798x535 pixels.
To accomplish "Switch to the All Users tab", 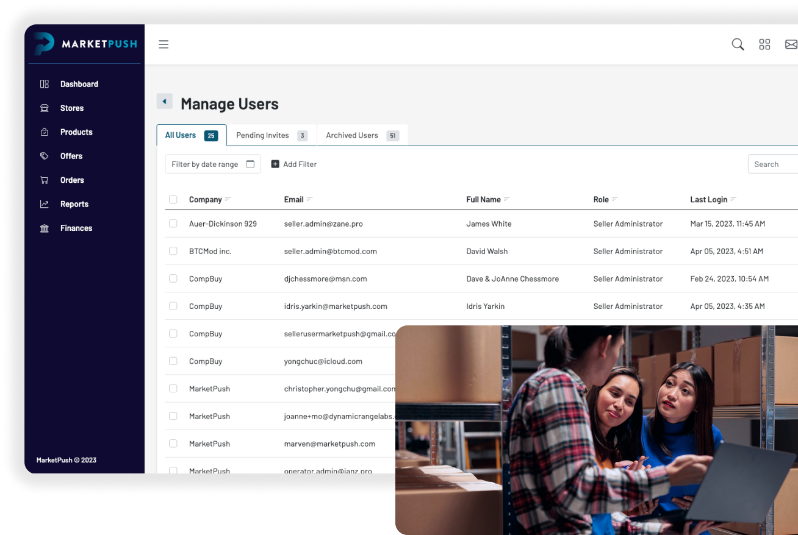I will (x=192, y=135).
